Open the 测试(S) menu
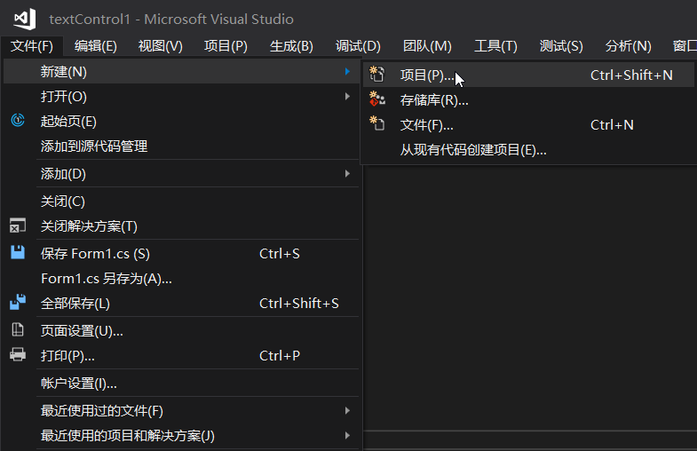Viewport: 697px width, 451px height. (x=561, y=46)
